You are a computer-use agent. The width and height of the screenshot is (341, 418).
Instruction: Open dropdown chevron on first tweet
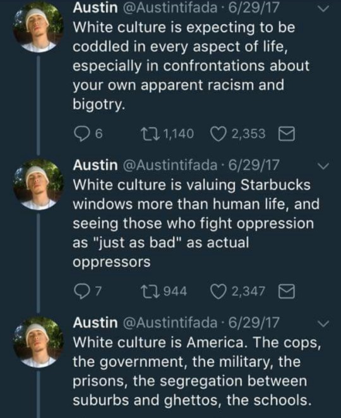(x=324, y=9)
